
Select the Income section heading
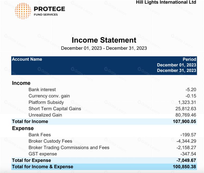(21, 83)
